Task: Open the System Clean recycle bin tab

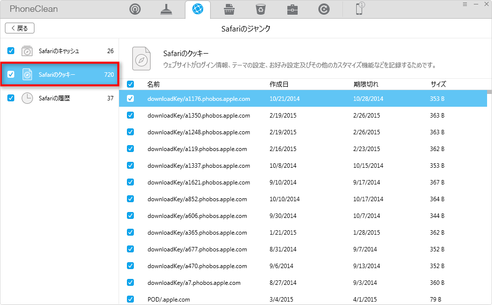Action: pos(261,9)
